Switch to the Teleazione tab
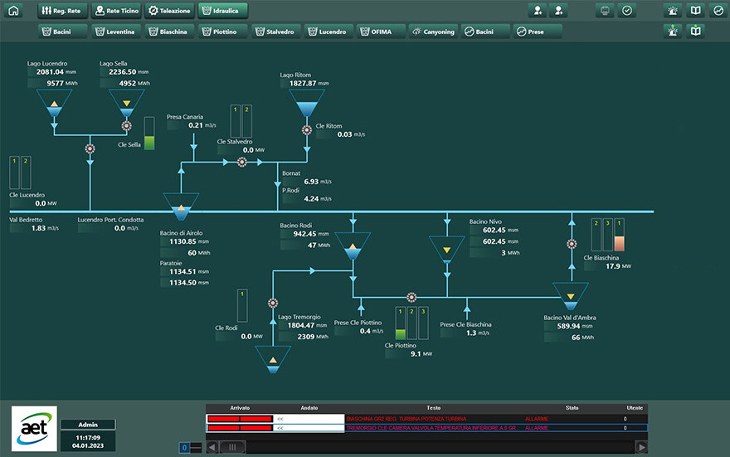730x457 pixels. 169,11
